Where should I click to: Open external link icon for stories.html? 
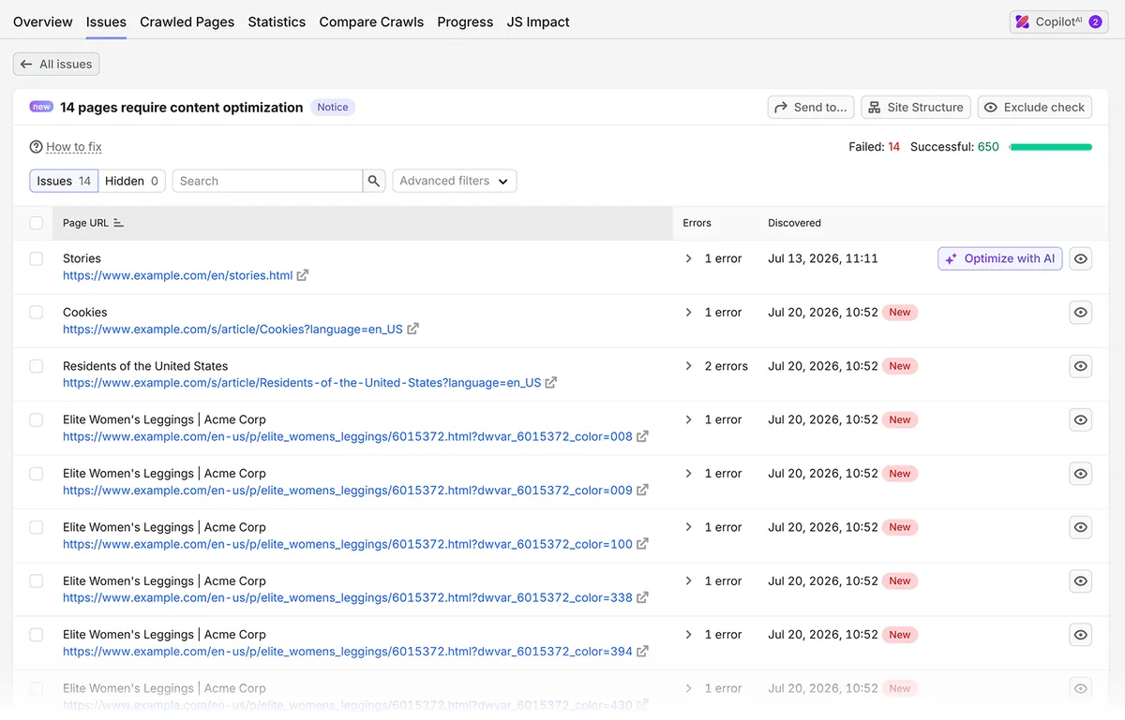pyautogui.click(x=303, y=275)
